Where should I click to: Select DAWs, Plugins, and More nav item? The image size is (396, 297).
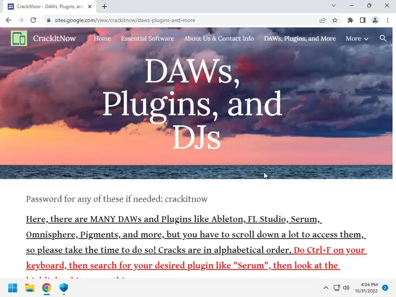300,38
